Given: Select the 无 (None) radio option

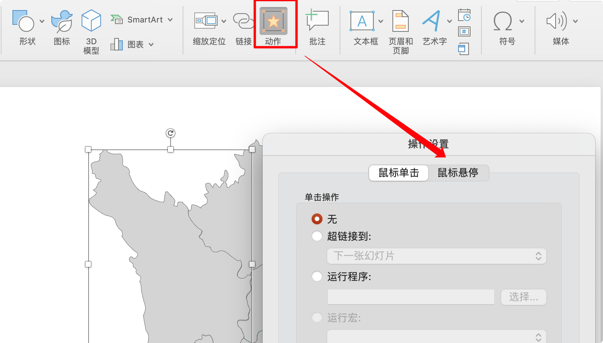Looking at the screenshot, I should tap(317, 219).
